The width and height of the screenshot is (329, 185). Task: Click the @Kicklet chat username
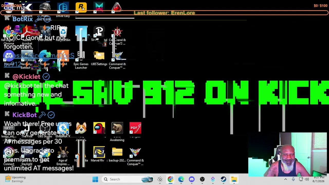(x=26, y=77)
